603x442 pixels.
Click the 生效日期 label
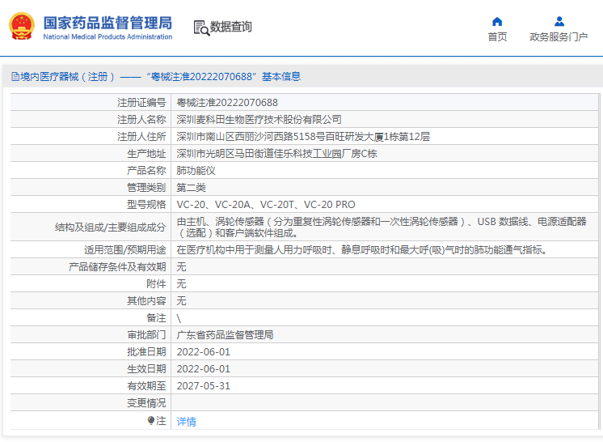[x=146, y=369]
